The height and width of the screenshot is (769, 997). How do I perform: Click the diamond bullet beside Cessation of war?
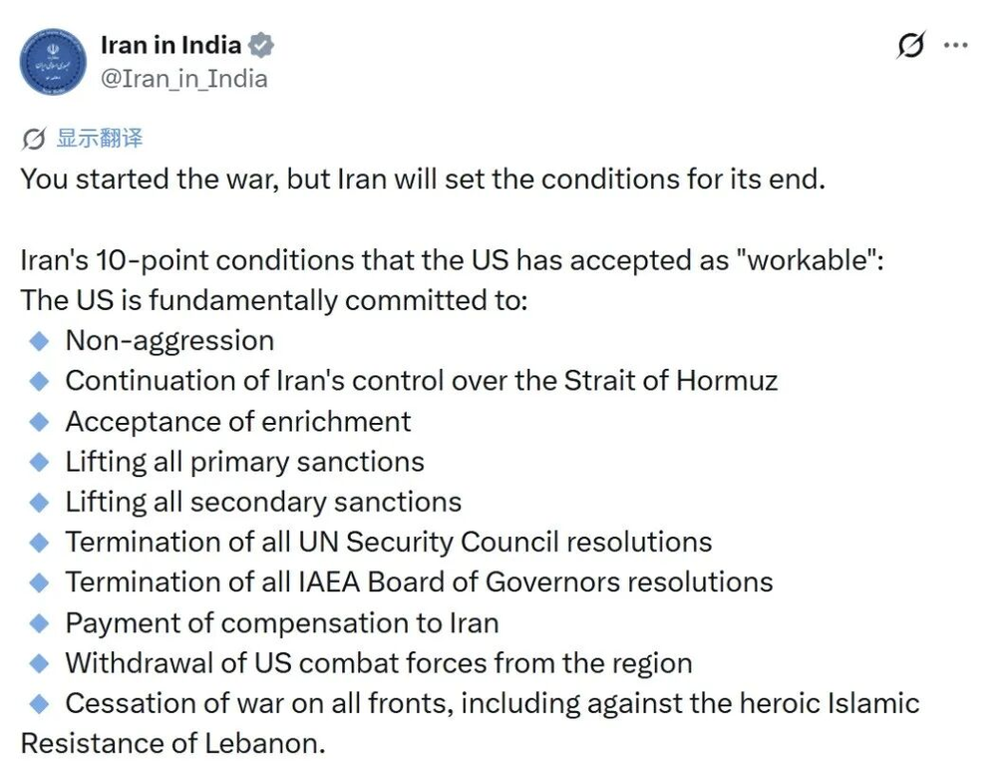click(39, 703)
